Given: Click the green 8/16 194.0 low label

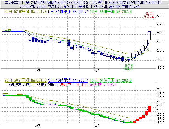Looking at the screenshot, I should click(128, 67).
